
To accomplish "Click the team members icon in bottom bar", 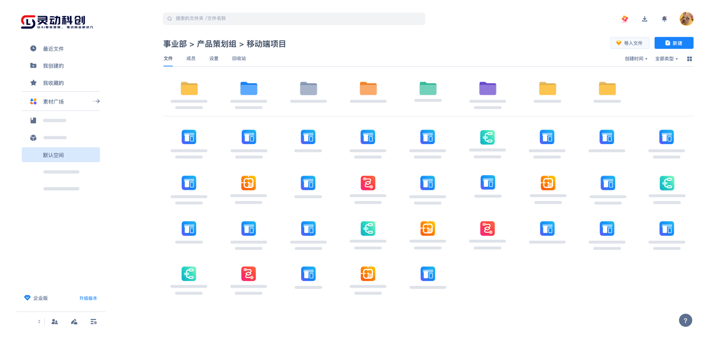I will [55, 322].
